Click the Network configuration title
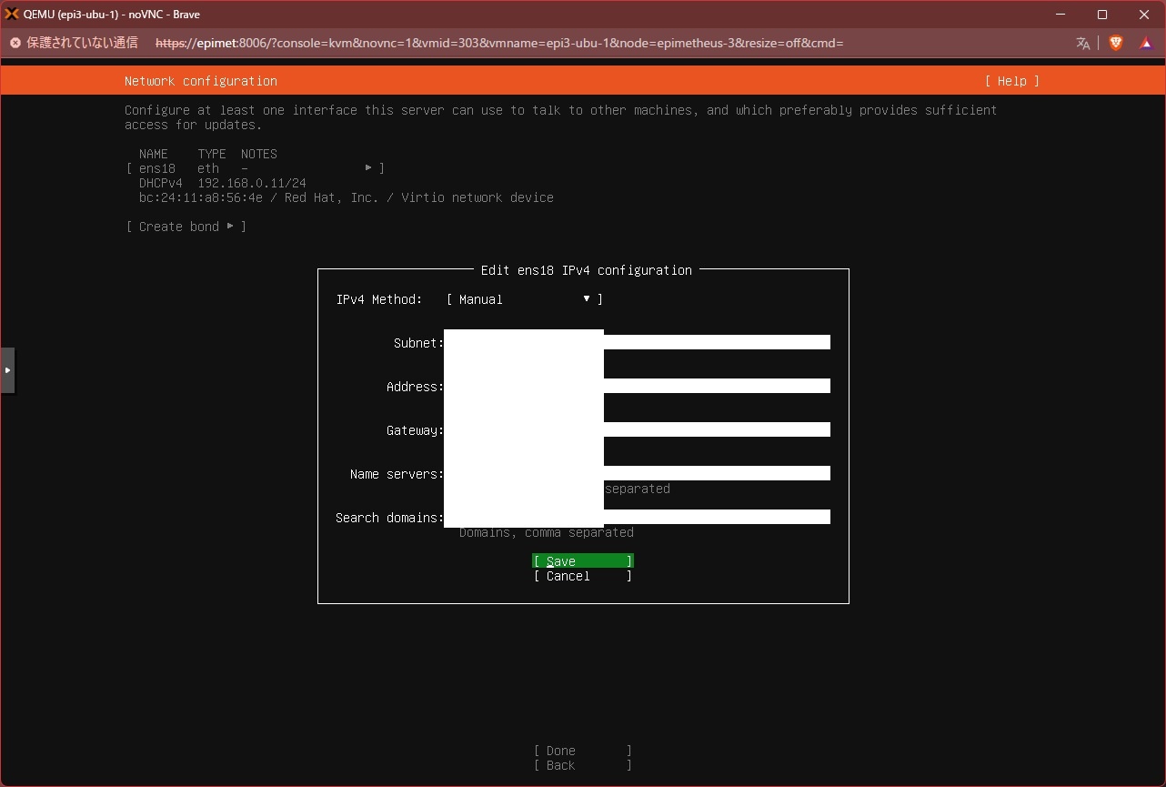The height and width of the screenshot is (787, 1166). pyautogui.click(x=201, y=81)
